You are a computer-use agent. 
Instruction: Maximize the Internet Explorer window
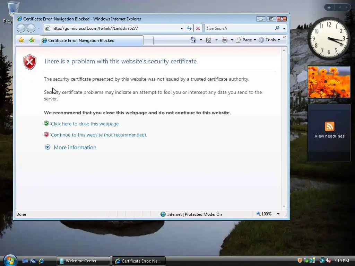point(271,19)
